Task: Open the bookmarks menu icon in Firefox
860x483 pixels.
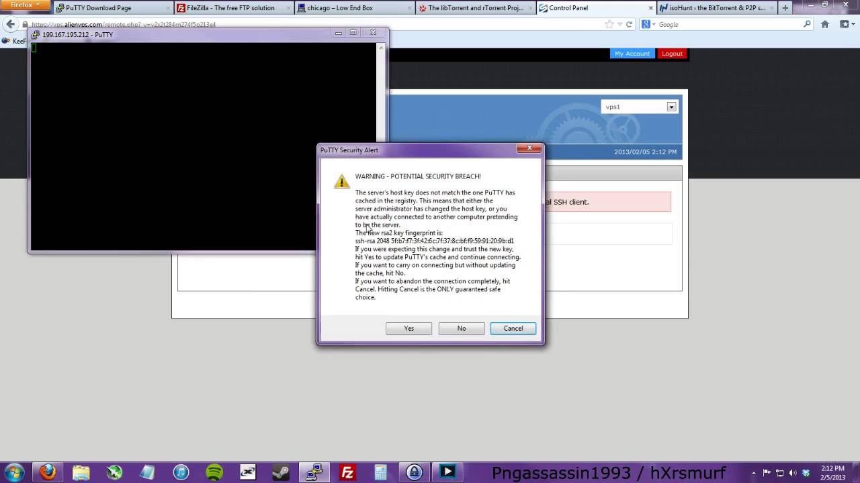Action: click(x=846, y=24)
